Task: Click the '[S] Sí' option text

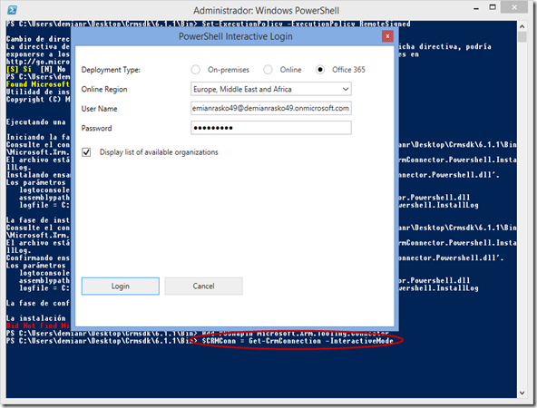Action: point(19,69)
